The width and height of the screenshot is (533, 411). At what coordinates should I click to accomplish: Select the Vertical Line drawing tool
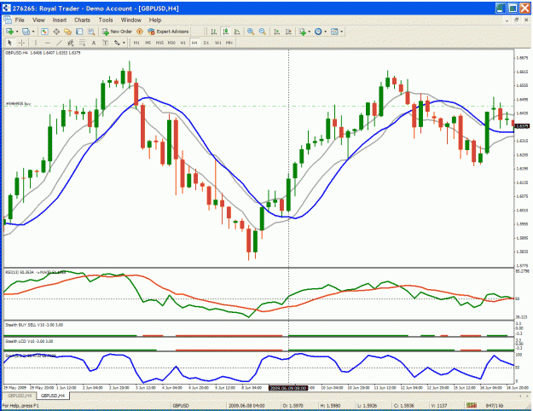click(x=35, y=43)
